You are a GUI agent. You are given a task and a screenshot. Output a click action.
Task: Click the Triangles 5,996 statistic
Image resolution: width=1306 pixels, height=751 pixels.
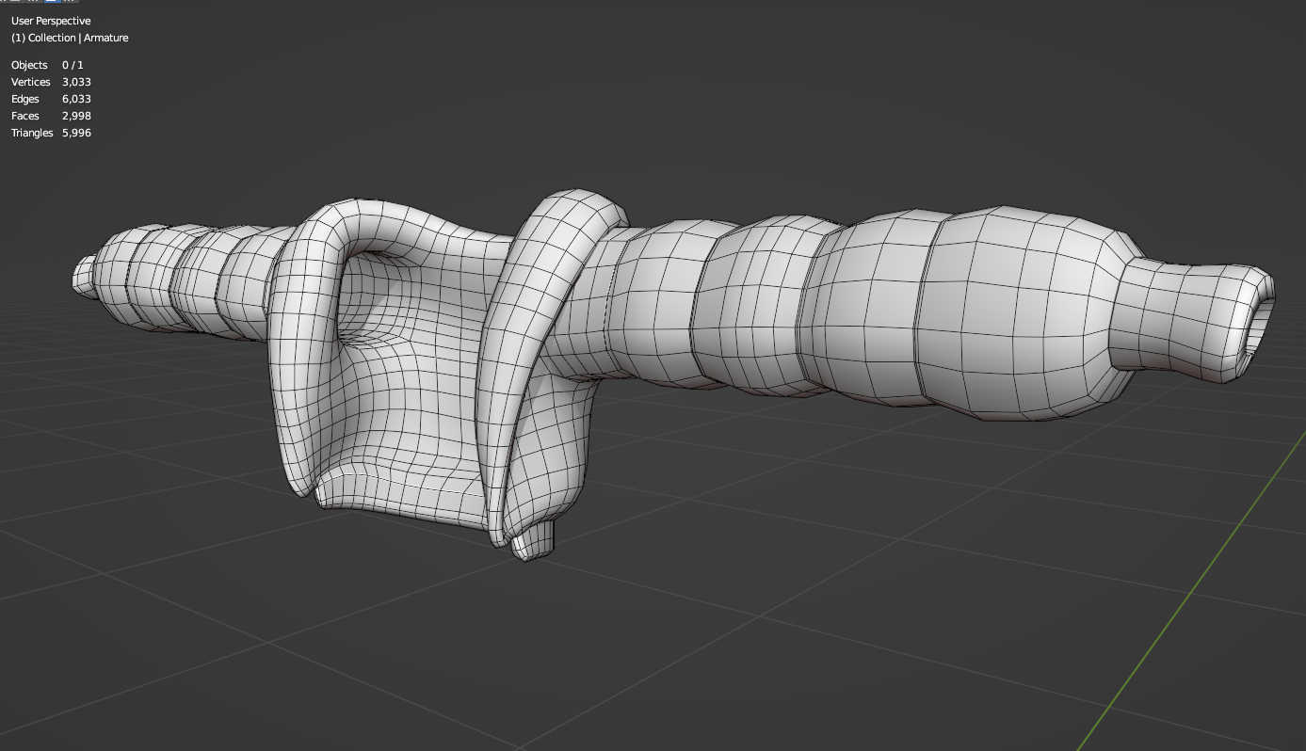(51, 133)
